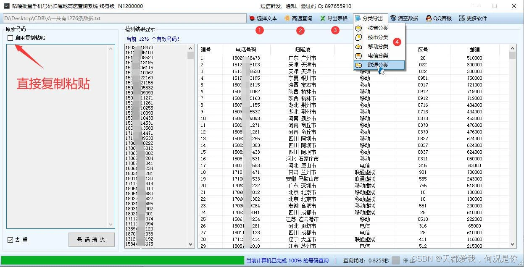Open QQ客服 penguin icon
The image size is (524, 267).
tap(429, 18)
